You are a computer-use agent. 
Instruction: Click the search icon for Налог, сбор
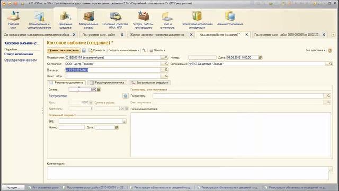coord(166,76)
